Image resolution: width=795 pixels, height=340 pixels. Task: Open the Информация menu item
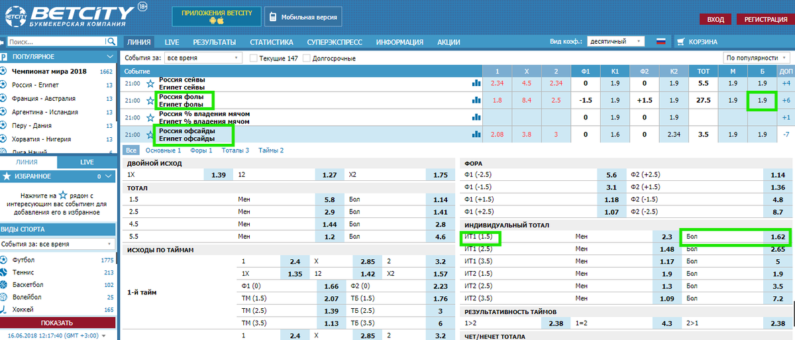click(399, 42)
